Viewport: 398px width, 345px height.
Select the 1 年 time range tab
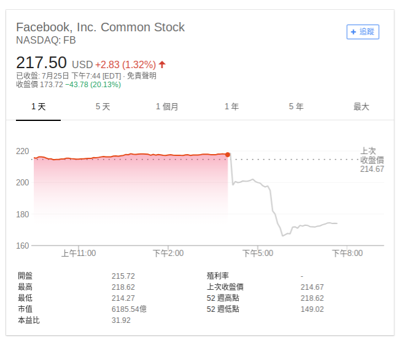[x=232, y=107]
